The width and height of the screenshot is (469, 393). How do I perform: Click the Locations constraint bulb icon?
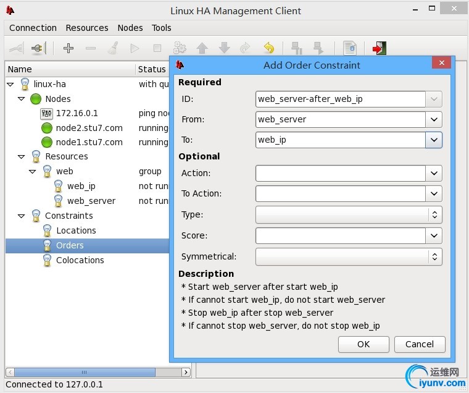pos(47,230)
